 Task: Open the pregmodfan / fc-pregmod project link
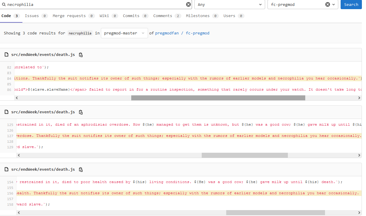182,33
